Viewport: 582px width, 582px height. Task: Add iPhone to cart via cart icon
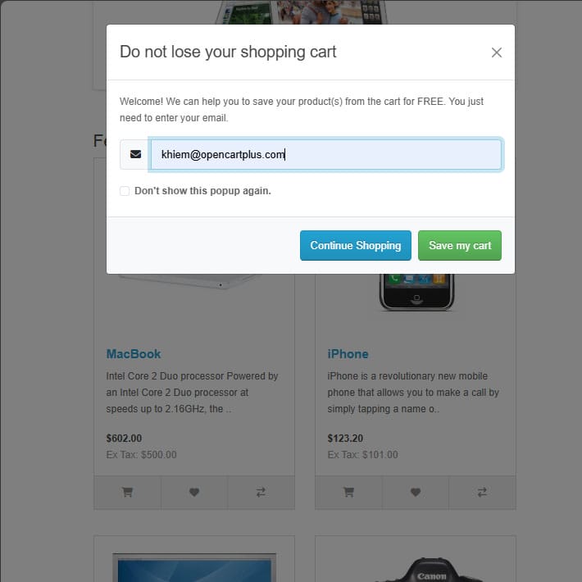tap(348, 492)
